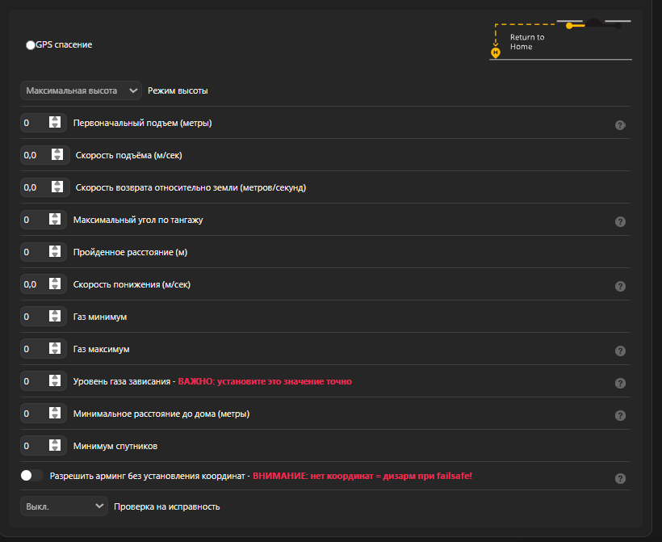Viewport: 662px width, 542px height.
Task: Open help for Газ максимум setting
Action: pos(620,351)
